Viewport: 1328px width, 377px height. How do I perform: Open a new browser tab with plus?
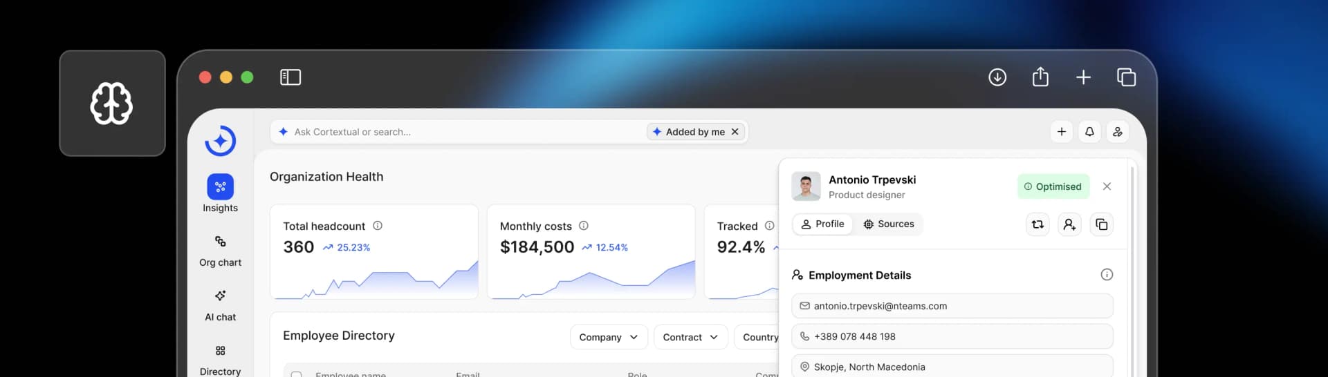1083,77
